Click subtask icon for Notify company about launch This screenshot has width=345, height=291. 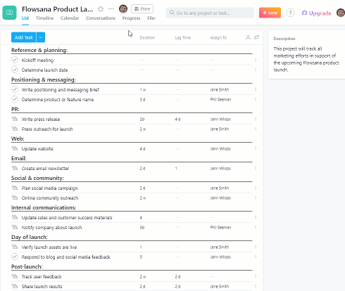click(x=15, y=227)
